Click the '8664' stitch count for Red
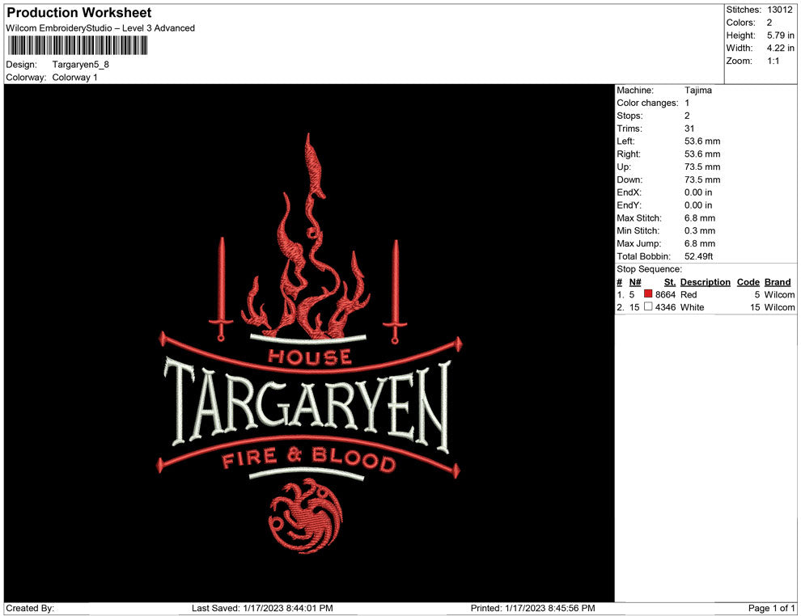 (665, 294)
